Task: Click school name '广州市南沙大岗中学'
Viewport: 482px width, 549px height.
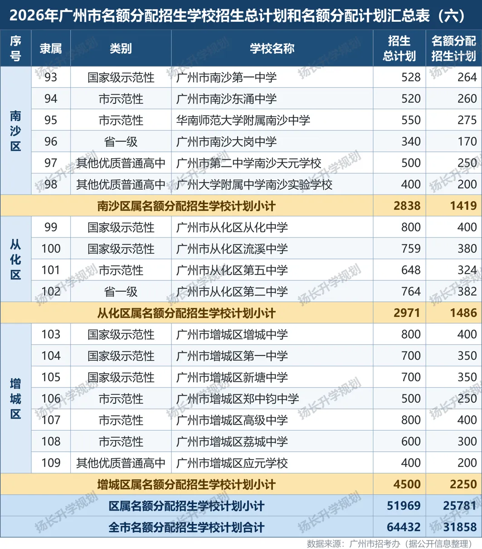Action: point(226,141)
